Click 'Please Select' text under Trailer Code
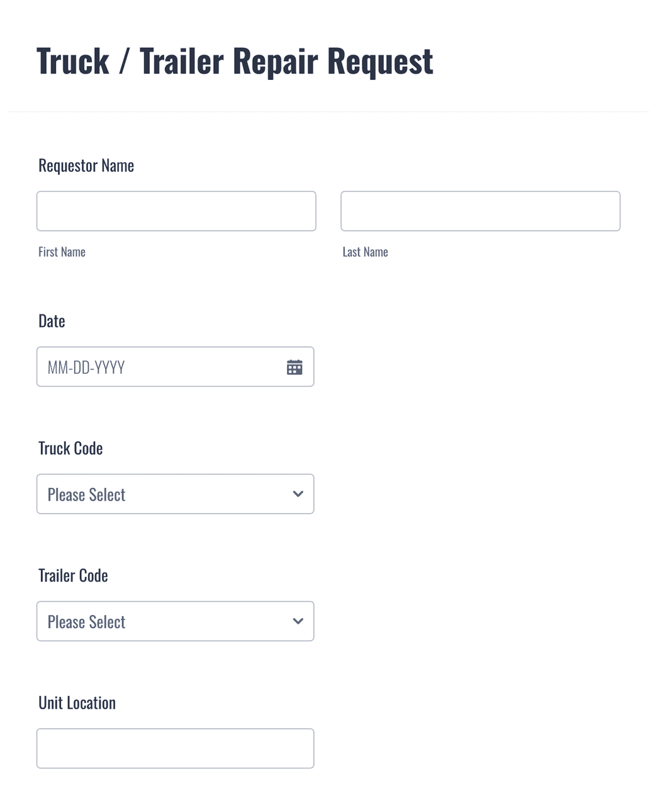The image size is (657, 808). coord(86,622)
